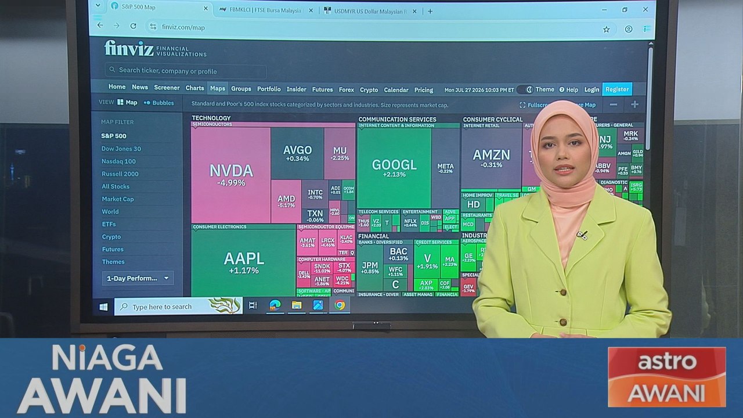Click the GOOGL tile in the heatmap
743x418 pixels.
pos(394,168)
